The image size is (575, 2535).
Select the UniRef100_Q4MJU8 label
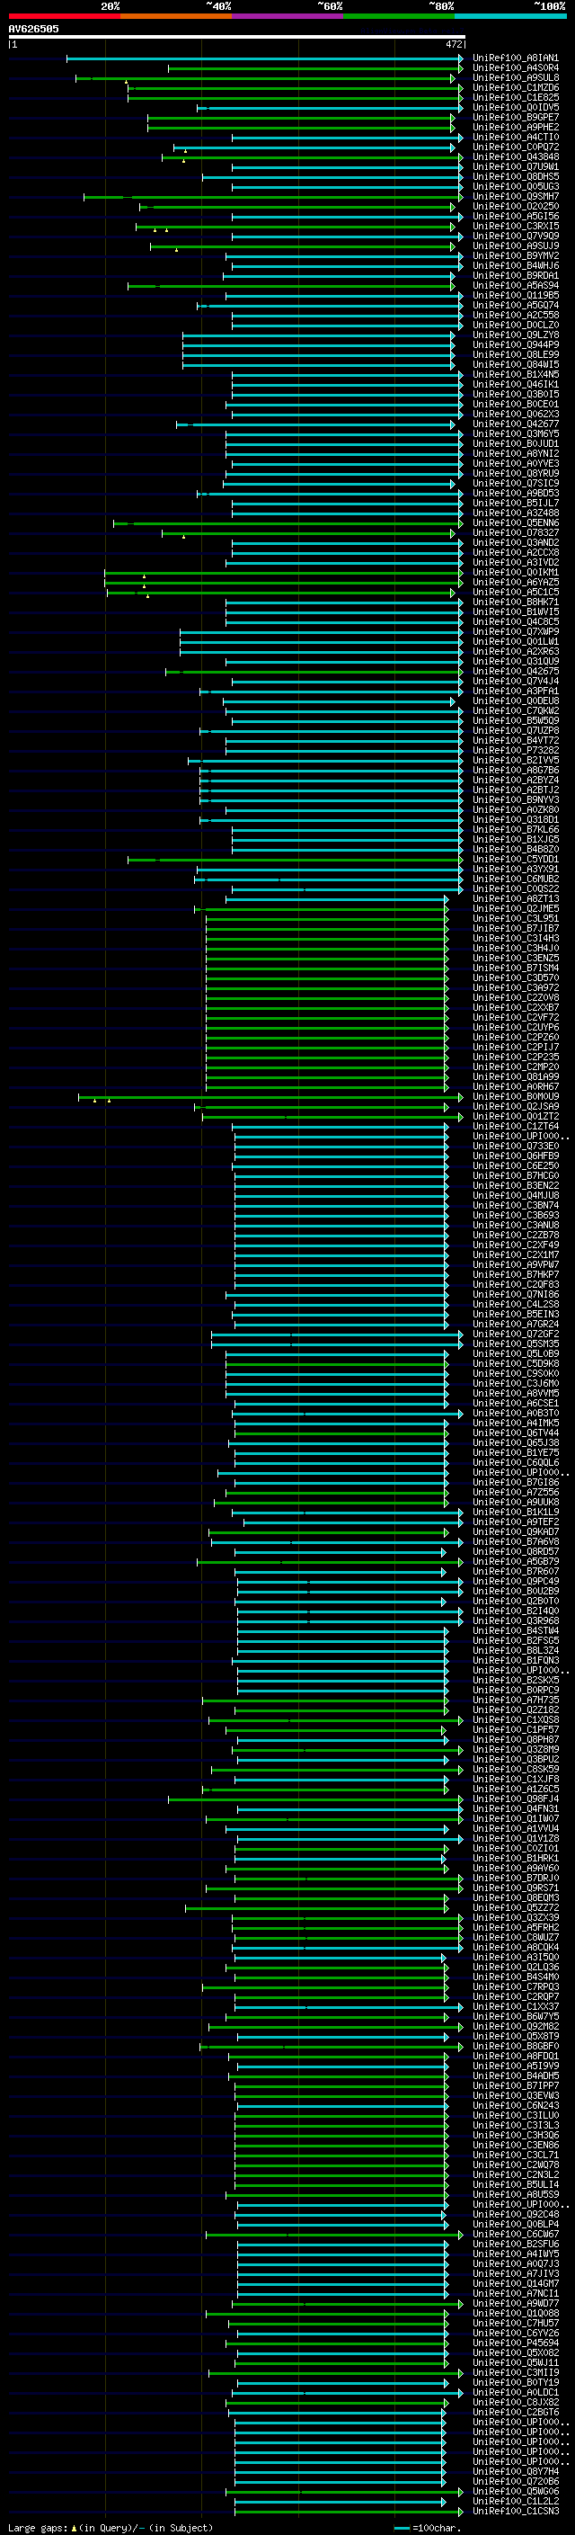[515, 1196]
